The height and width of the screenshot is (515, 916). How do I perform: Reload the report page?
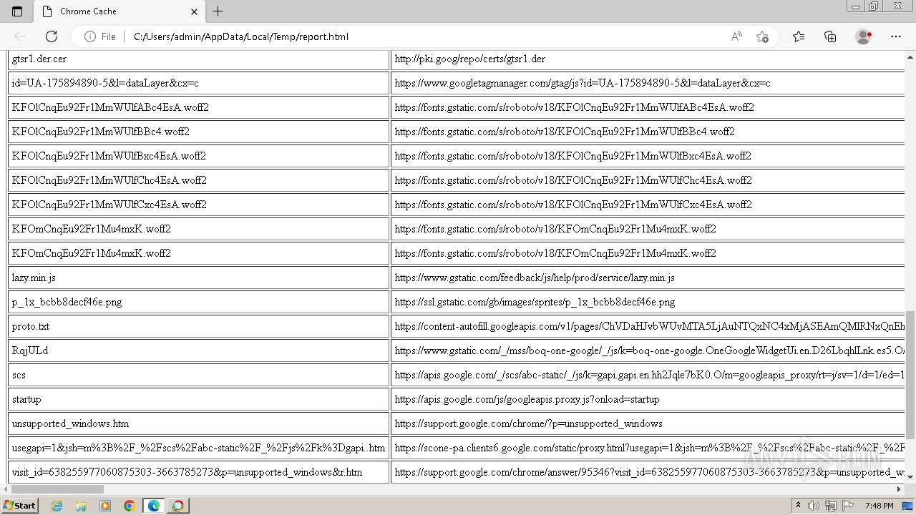[x=52, y=36]
